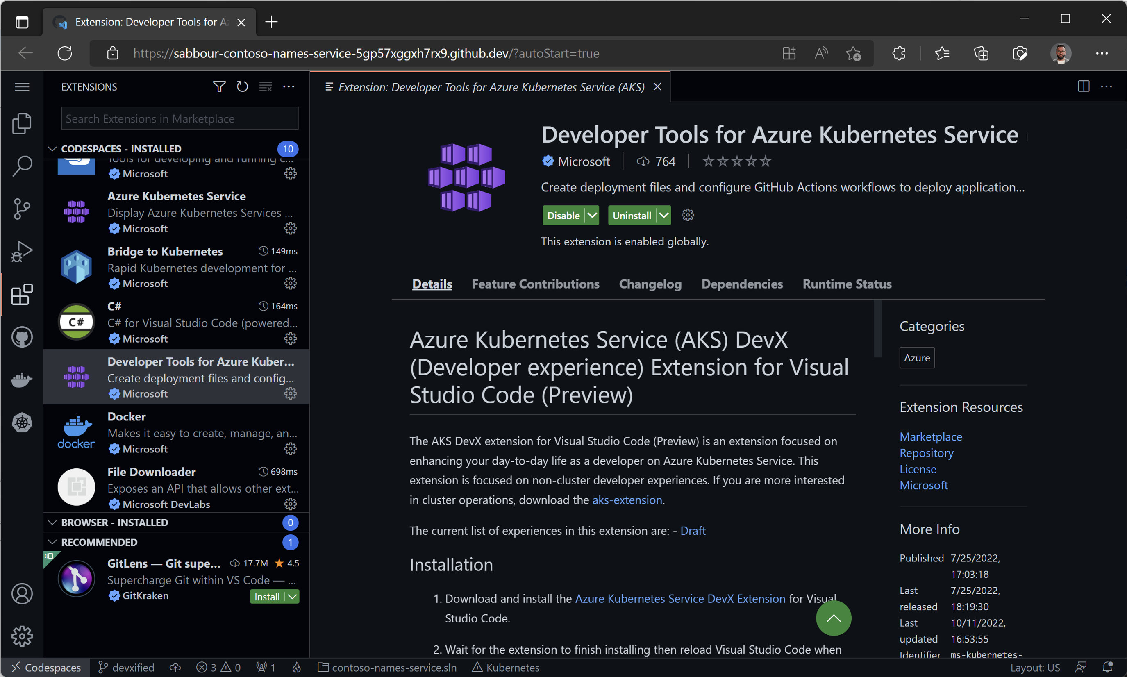Click the filter extensions icon

[219, 87]
